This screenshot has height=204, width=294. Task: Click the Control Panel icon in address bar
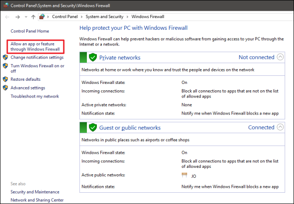pos(42,17)
